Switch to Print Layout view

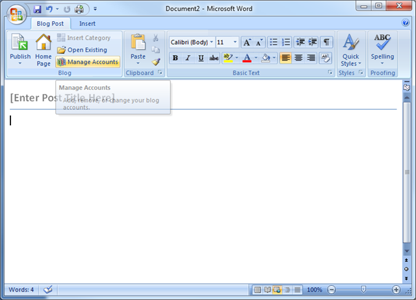point(257,290)
